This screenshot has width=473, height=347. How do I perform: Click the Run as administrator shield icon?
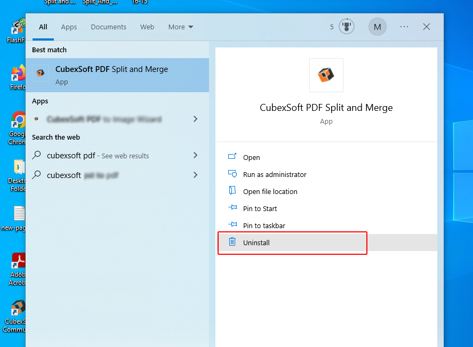pos(233,174)
